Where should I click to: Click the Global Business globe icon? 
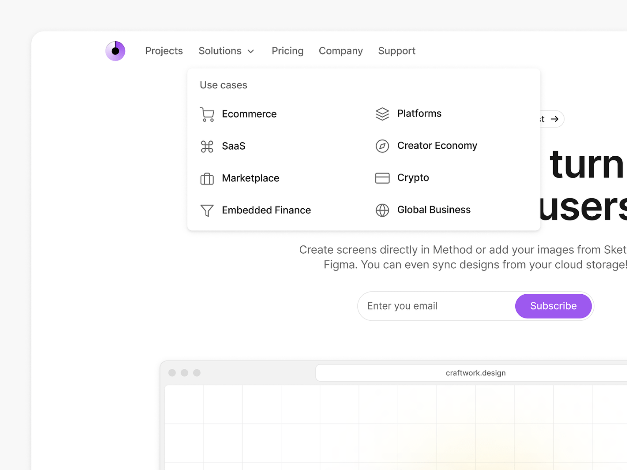[382, 210]
